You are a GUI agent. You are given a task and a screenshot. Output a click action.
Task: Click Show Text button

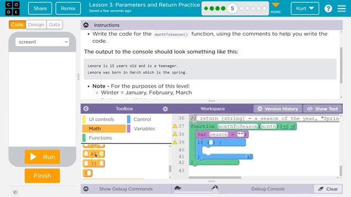[x=322, y=109]
